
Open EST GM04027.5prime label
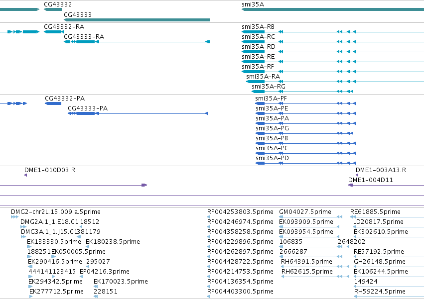tap(305, 212)
